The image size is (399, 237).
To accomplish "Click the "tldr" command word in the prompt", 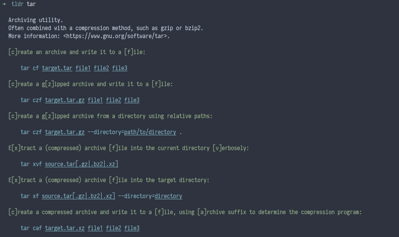I will click(17, 3).
